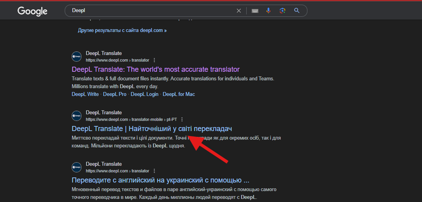The height and width of the screenshot is (202, 422).
Task: Open 'Переводите с английский на украинский с помощью' result
Action: 160,180
